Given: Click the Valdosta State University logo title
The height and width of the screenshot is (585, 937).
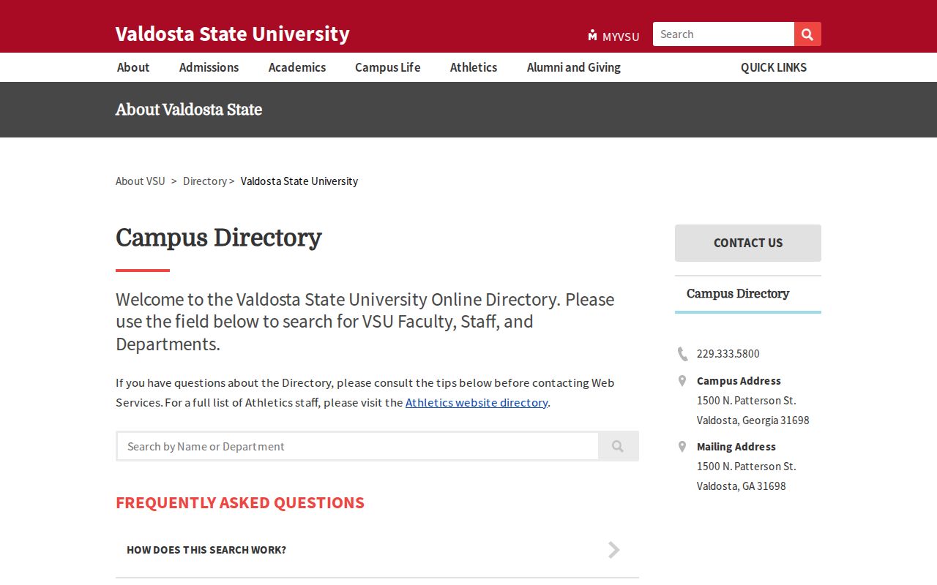Looking at the screenshot, I should tap(233, 34).
